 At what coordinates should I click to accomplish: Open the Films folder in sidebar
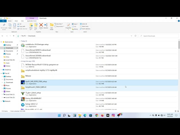tap(7, 57)
